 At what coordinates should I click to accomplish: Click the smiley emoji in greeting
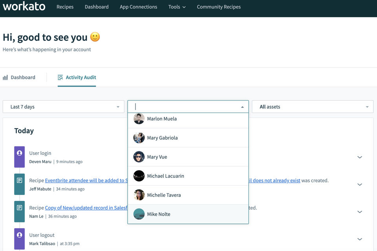pos(95,37)
